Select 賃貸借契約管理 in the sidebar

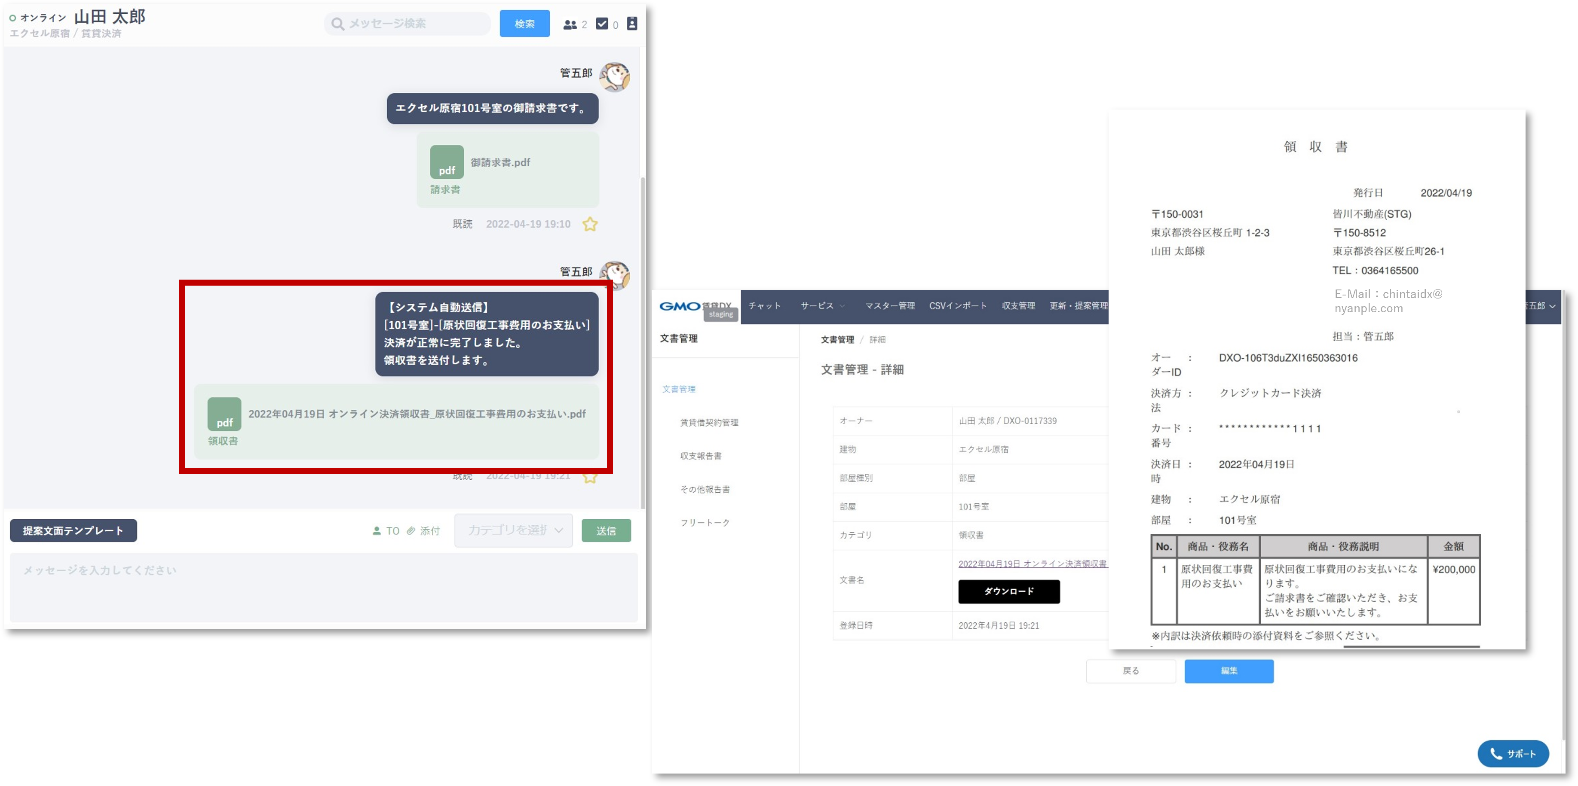click(709, 422)
